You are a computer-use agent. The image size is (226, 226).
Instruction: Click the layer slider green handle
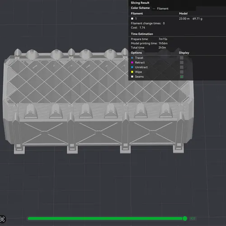coord(185,218)
